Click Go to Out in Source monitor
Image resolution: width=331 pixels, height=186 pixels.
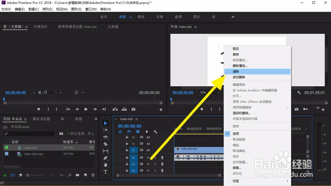point(104,109)
